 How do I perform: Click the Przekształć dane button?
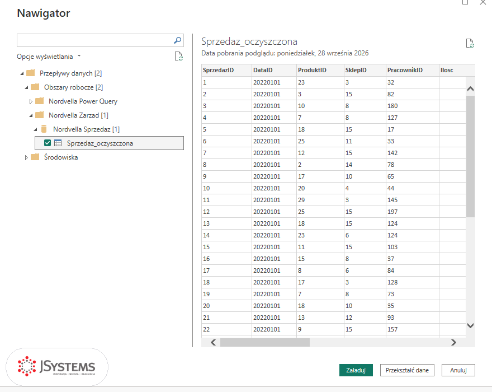[407, 370]
